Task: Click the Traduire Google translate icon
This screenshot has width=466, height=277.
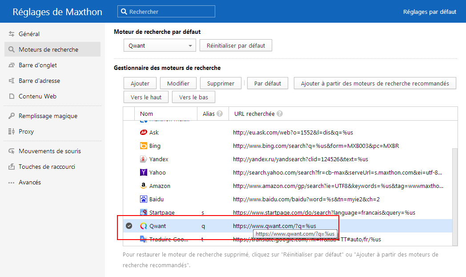Action: pyautogui.click(x=144, y=239)
